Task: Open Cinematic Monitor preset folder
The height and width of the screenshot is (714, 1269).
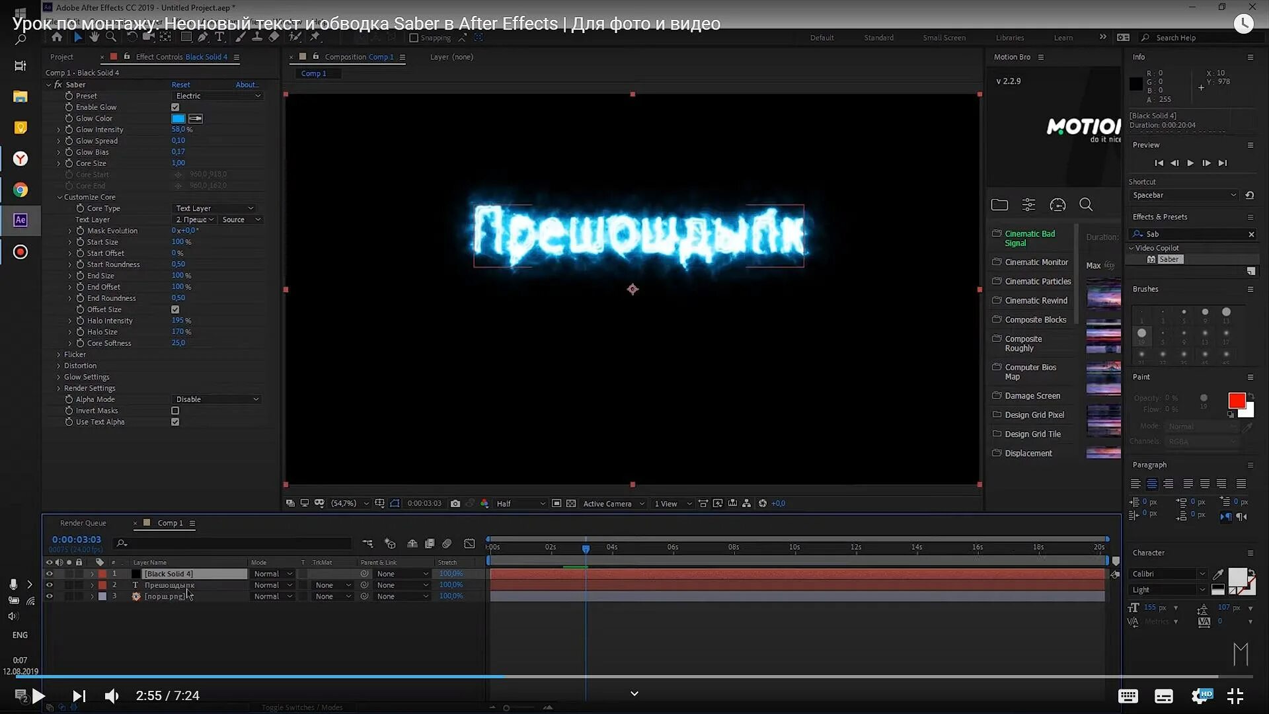Action: coord(1036,262)
